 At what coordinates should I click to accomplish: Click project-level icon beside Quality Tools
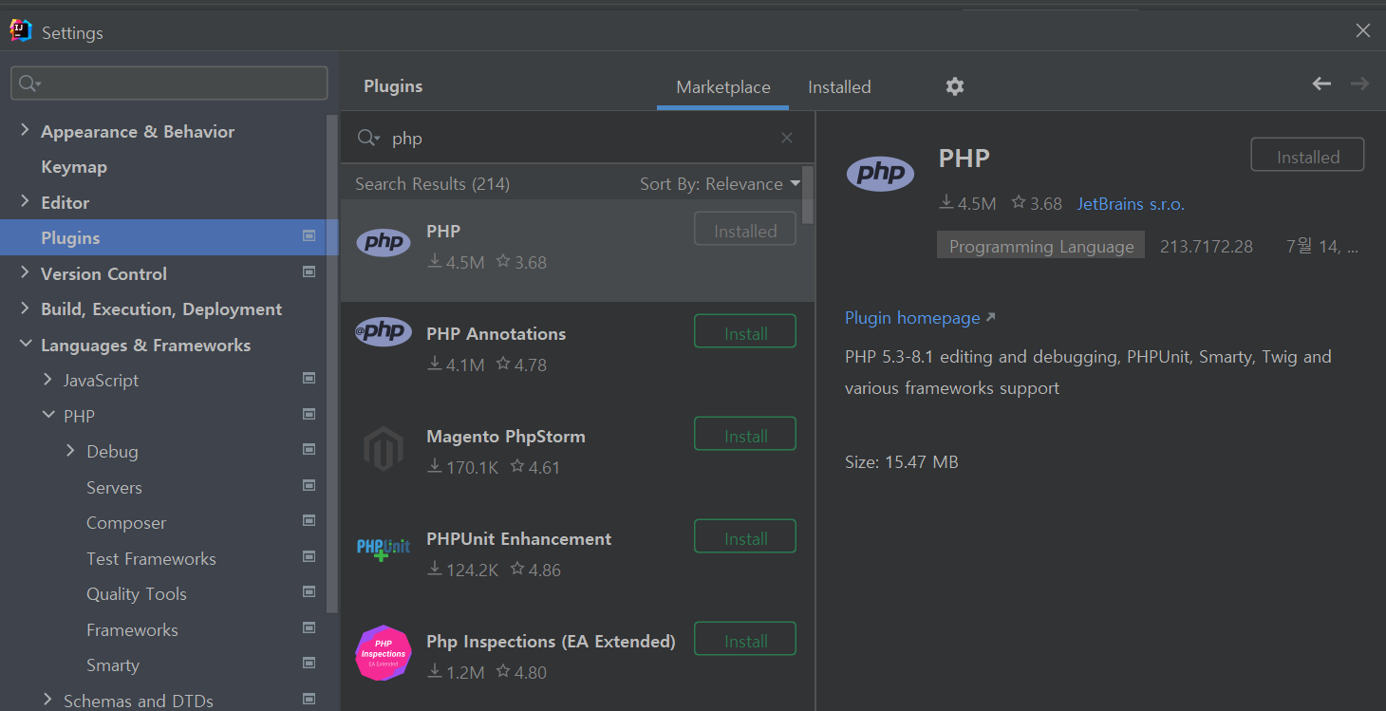[x=309, y=591]
